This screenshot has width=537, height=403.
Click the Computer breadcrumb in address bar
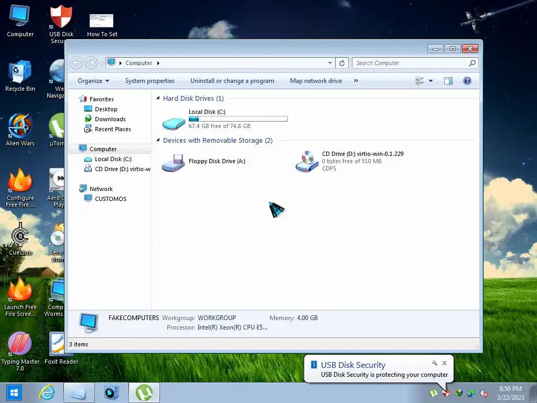[x=138, y=63]
